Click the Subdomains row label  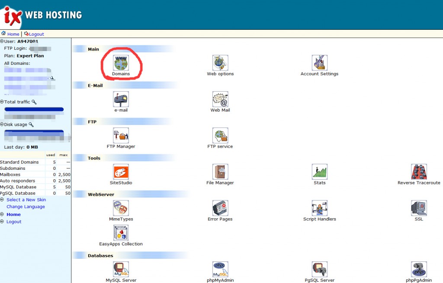coord(13,169)
